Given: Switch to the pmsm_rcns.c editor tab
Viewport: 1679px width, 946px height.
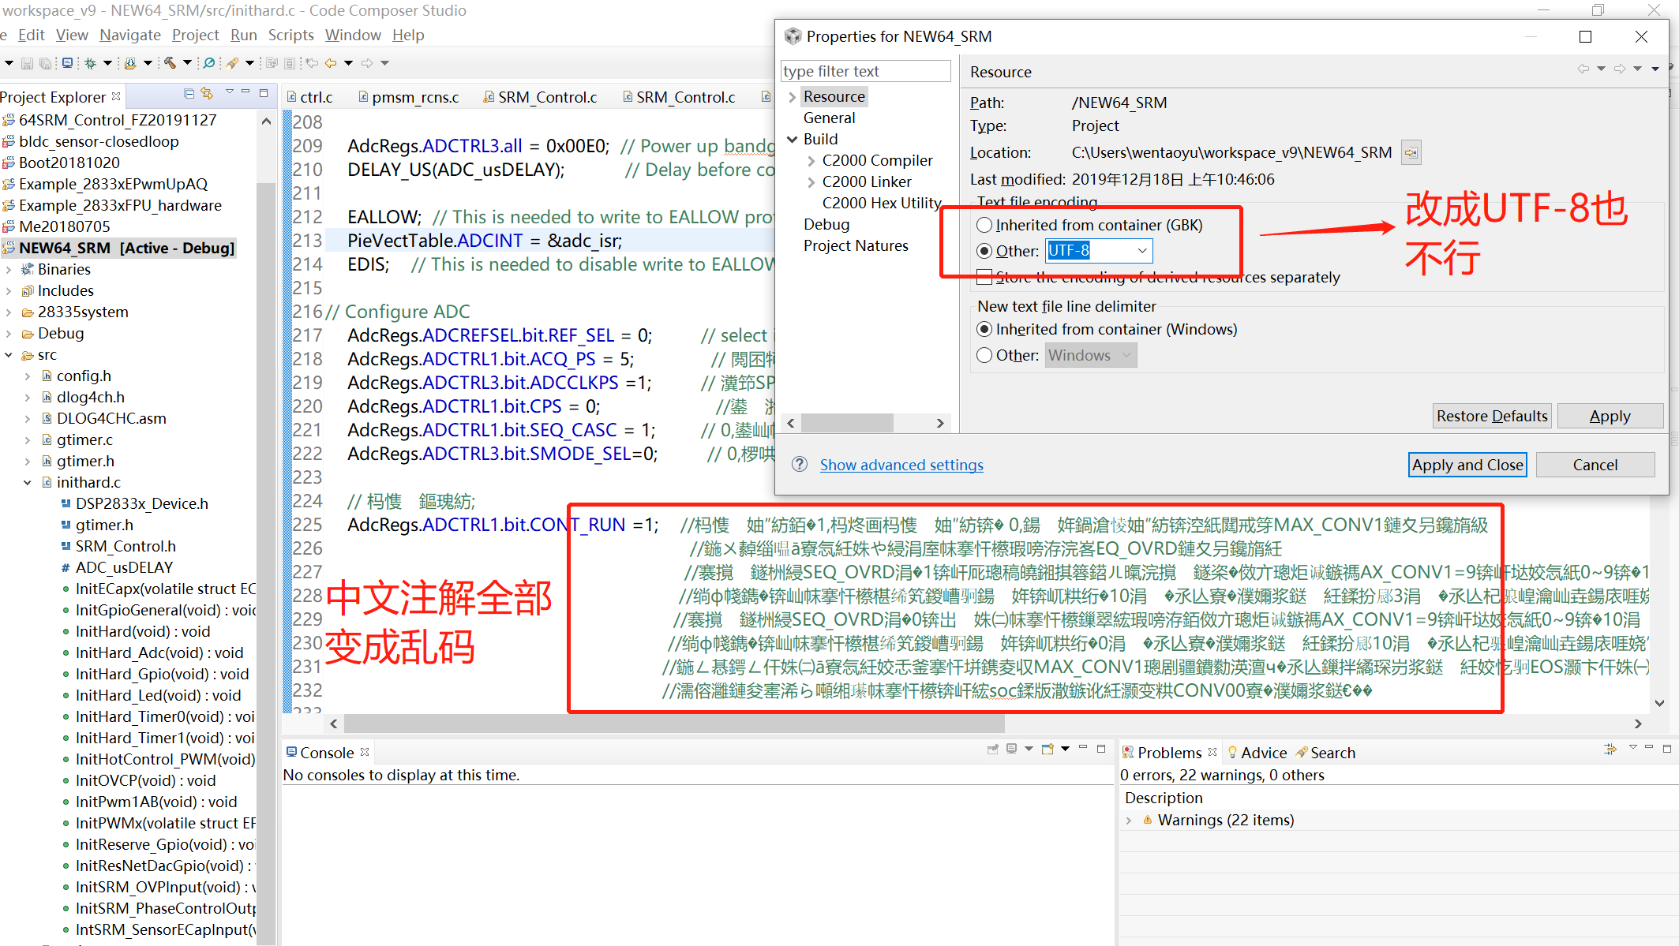Looking at the screenshot, I should coord(414,97).
